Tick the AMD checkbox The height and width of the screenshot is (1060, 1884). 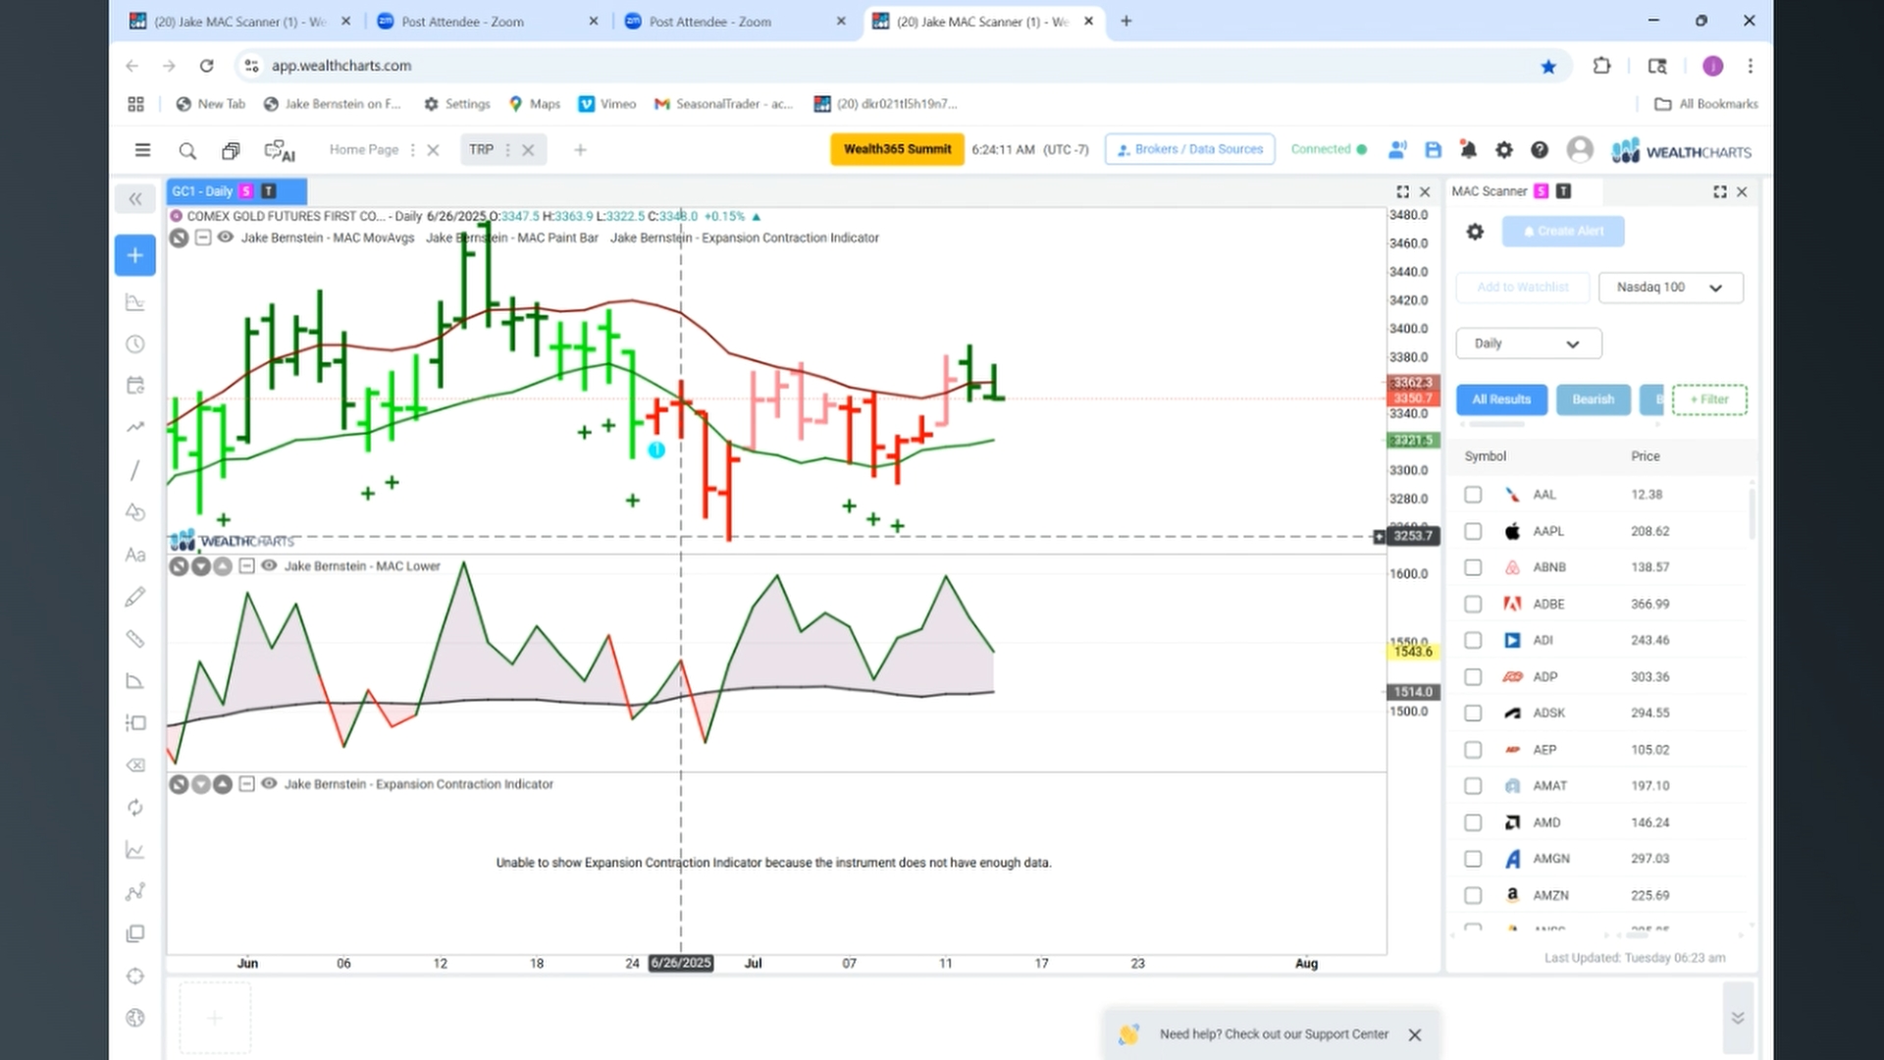1473,822
